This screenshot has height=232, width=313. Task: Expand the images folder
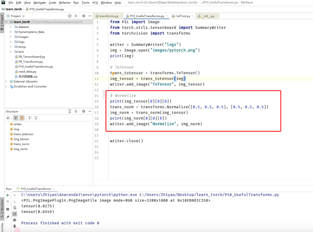11,37
